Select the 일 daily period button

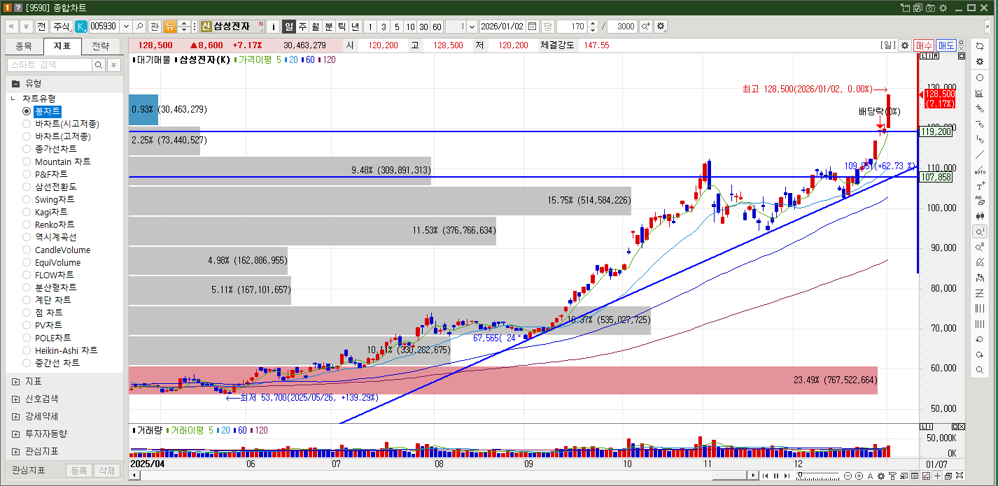(289, 26)
